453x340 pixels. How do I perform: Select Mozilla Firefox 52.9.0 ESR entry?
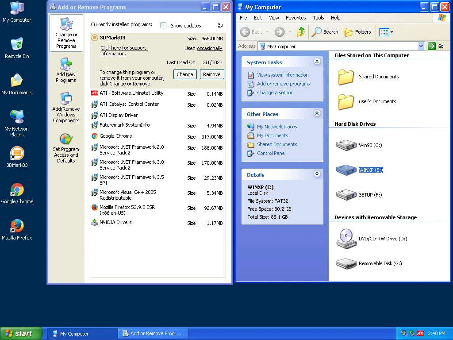point(158,210)
